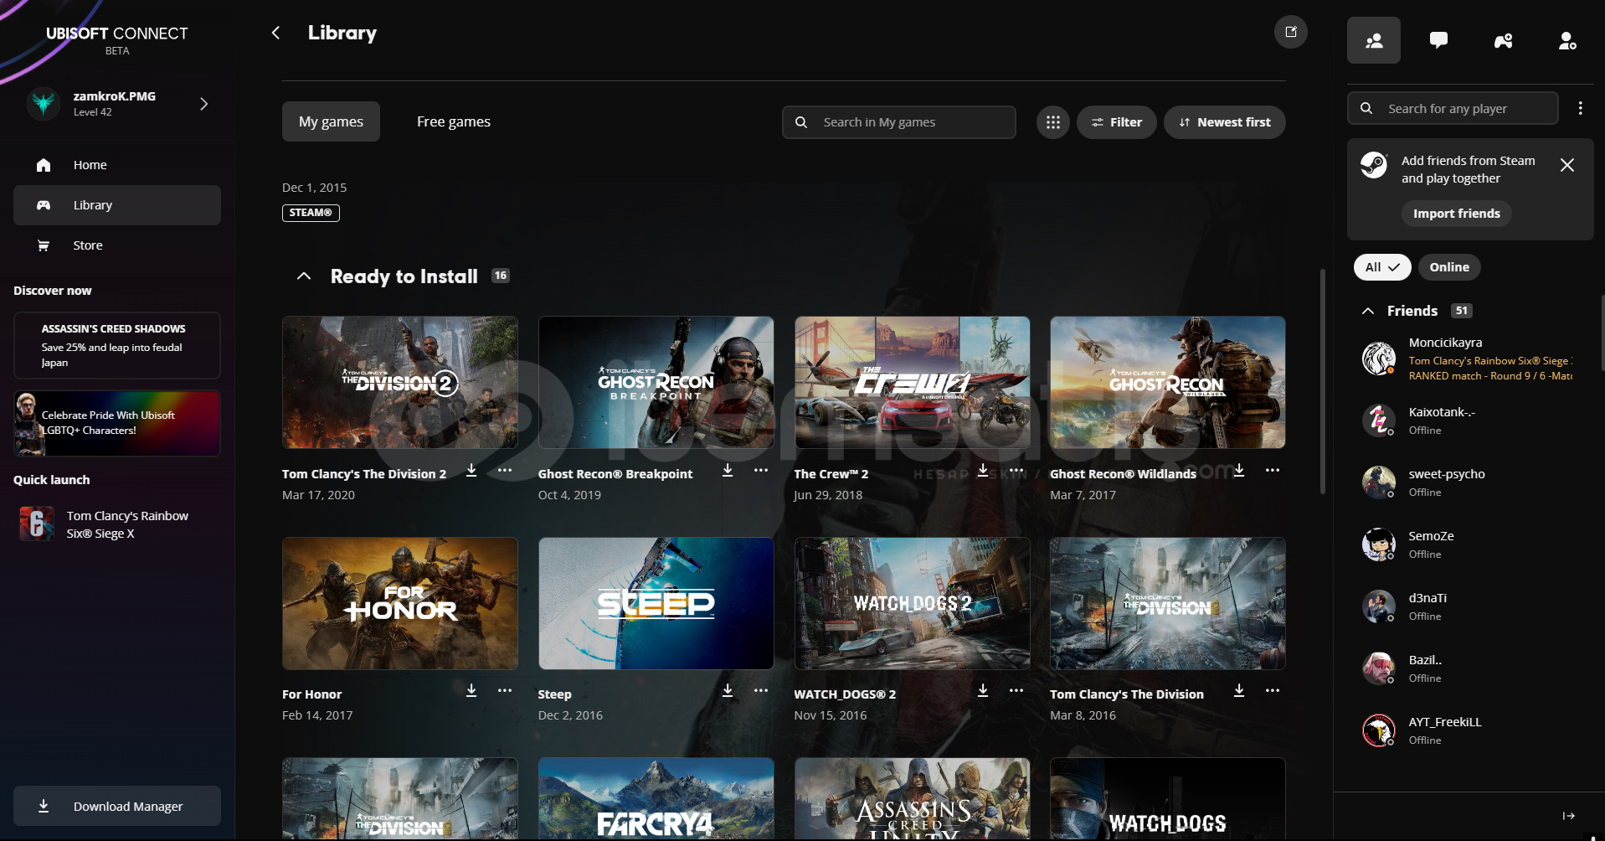Open more options for Steep
Viewport: 1605px width, 841px height.
[760, 690]
